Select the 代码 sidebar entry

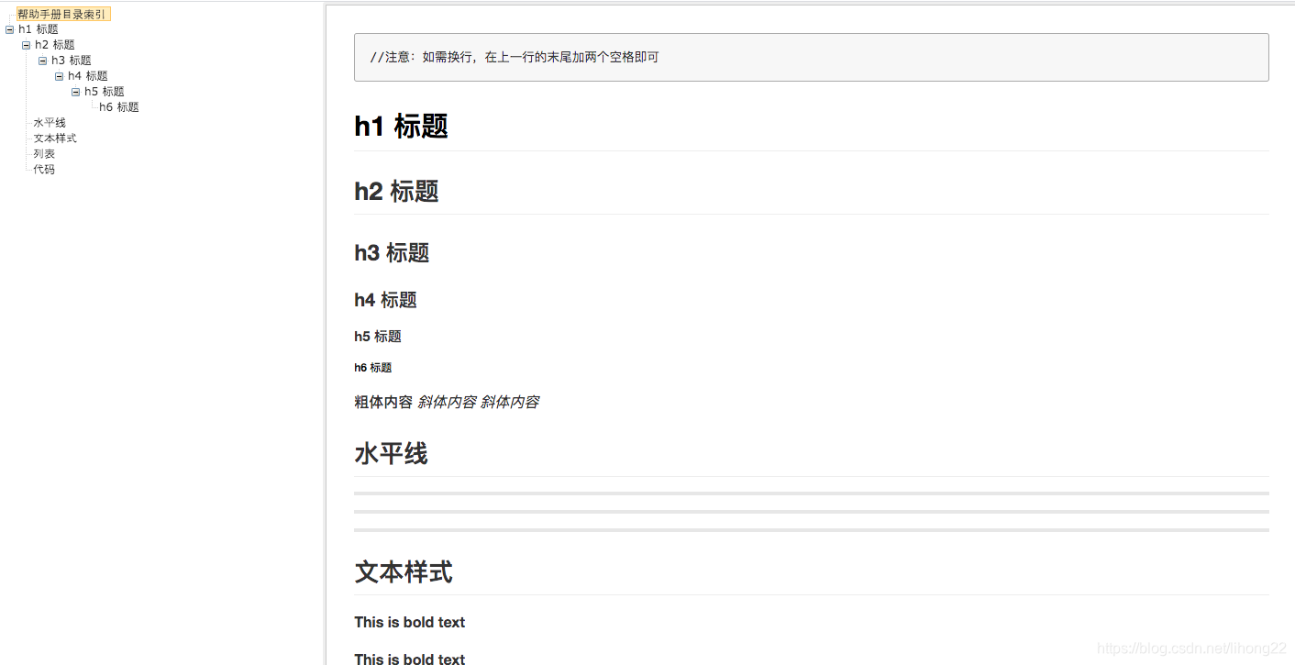point(43,169)
